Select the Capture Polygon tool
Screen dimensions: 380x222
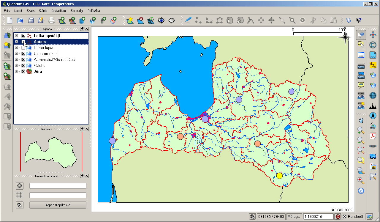pos(219,20)
